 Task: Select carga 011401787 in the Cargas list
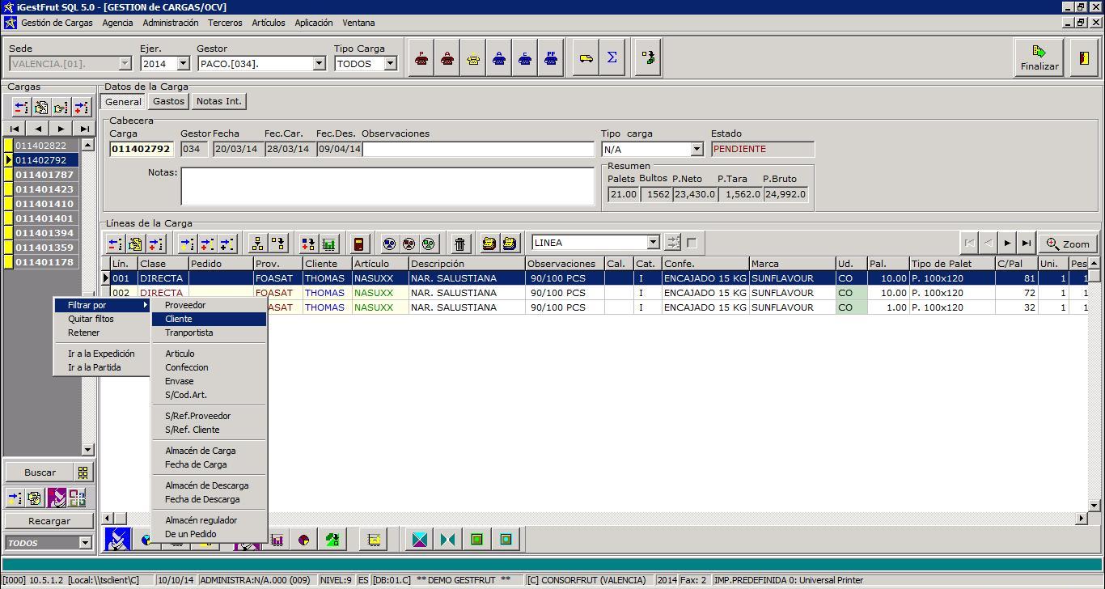click(x=44, y=175)
